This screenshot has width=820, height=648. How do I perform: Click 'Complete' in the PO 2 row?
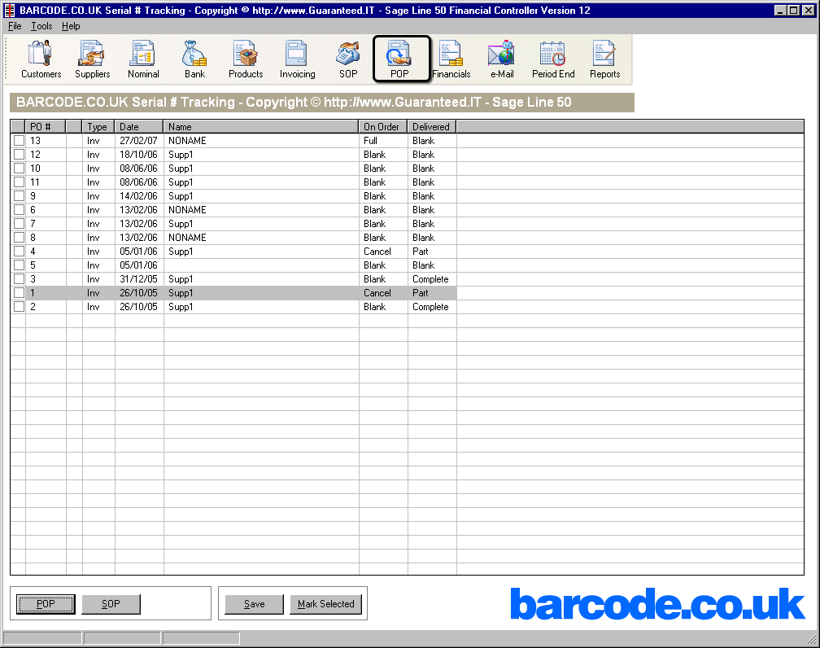pyautogui.click(x=430, y=307)
